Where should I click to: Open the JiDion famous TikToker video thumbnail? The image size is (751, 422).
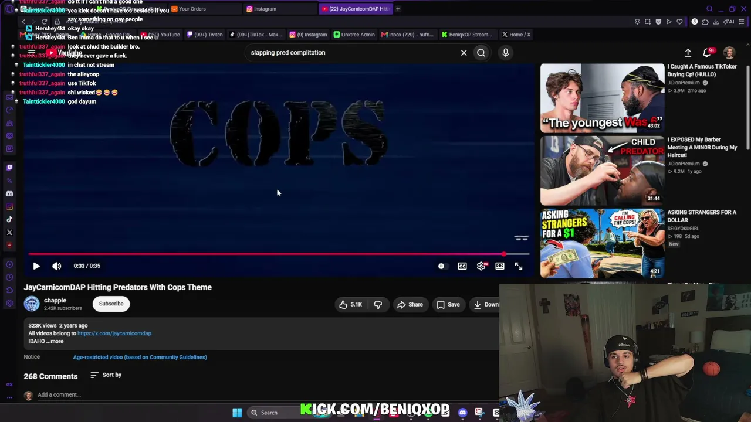[603, 97]
